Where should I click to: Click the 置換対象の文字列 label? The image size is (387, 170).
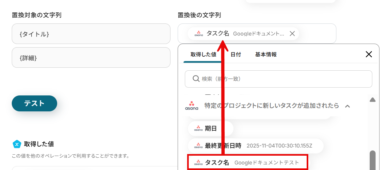tap(37, 15)
